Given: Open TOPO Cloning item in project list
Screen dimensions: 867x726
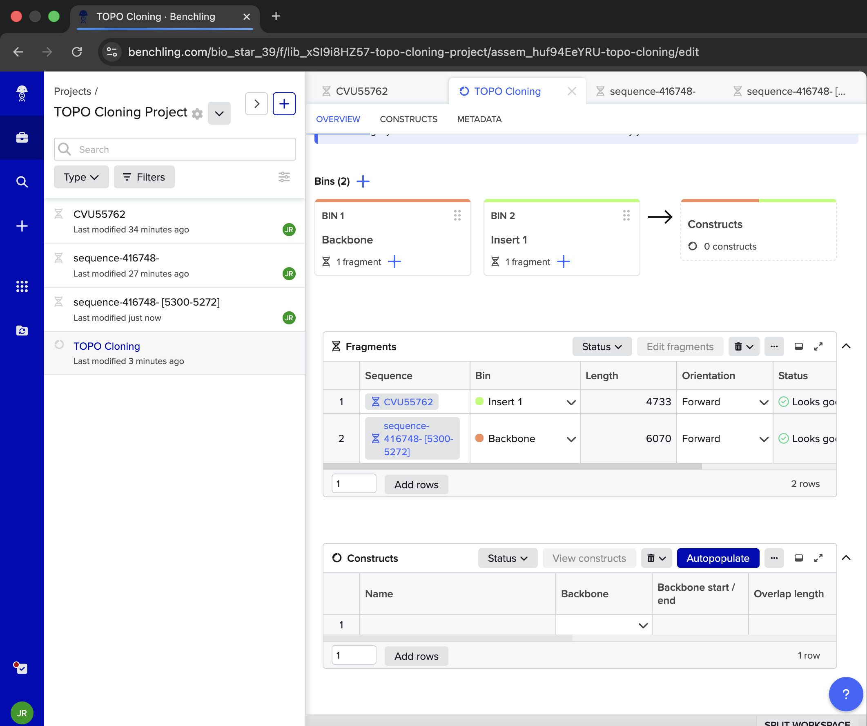Looking at the screenshot, I should (175, 353).
